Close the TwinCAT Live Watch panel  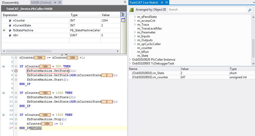point(167,2)
